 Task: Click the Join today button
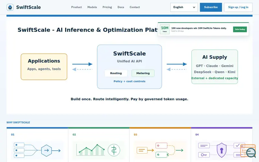[240, 29]
